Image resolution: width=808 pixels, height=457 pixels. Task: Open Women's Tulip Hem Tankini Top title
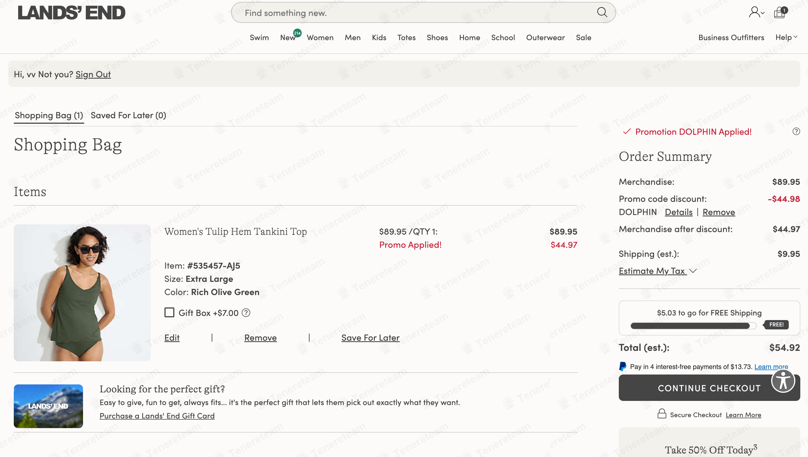[235, 232]
